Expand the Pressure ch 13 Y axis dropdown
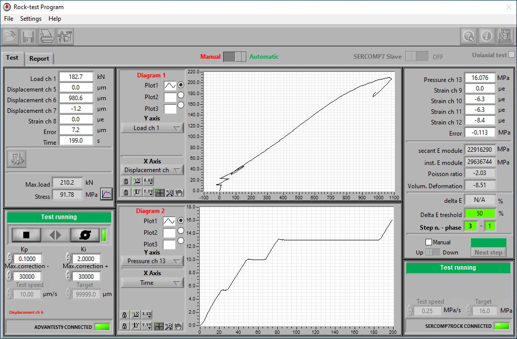The image size is (517, 339). [x=152, y=261]
